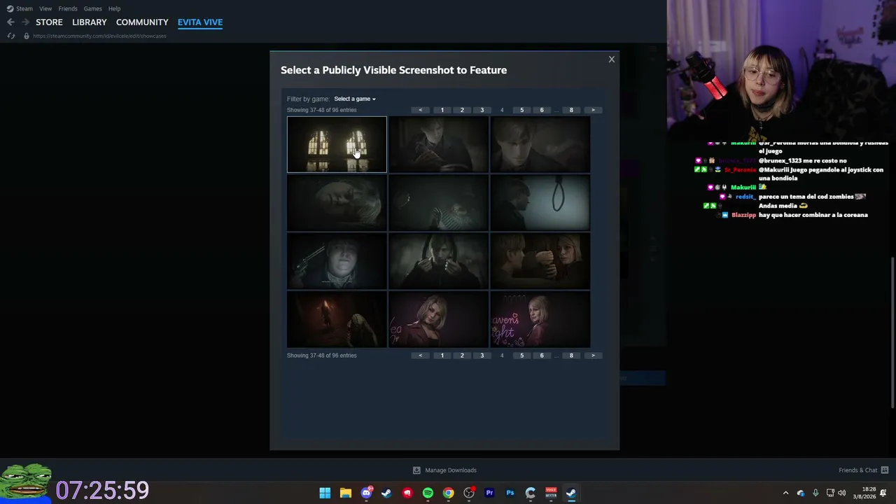This screenshot has height=504, width=896.
Task: Open the Windows Start menu
Action: [325, 493]
